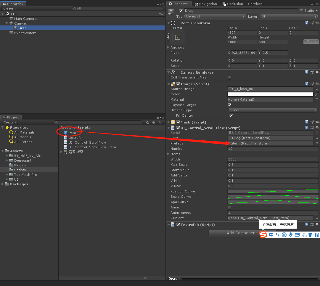The height and width of the screenshot is (286, 320).
Task: Open the Sogou soft keyboard icon
Action: (297, 234)
